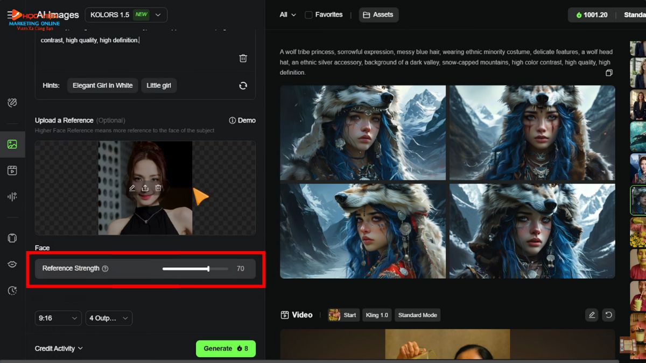
Task: Open the top-left generated wolf princess image
Action: [363, 132]
